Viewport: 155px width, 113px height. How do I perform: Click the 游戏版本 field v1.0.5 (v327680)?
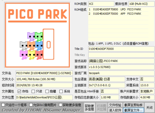121,67
